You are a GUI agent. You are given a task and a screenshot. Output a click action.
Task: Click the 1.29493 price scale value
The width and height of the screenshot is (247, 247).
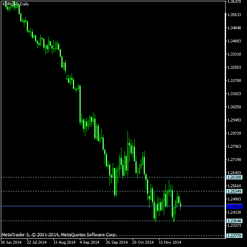click(x=234, y=120)
